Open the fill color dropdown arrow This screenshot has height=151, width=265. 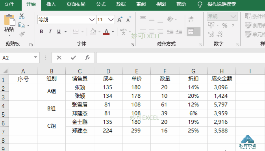99,32
